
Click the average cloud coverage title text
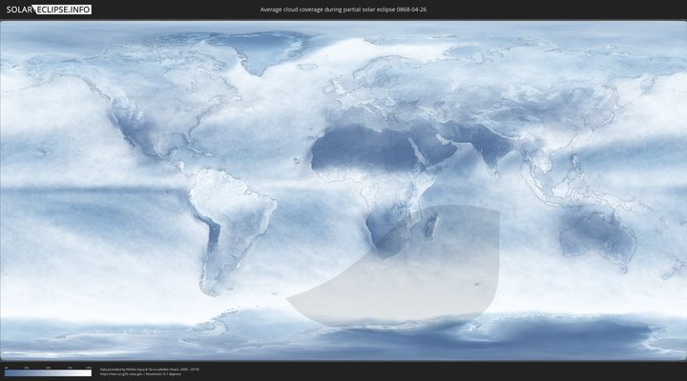[343, 10]
